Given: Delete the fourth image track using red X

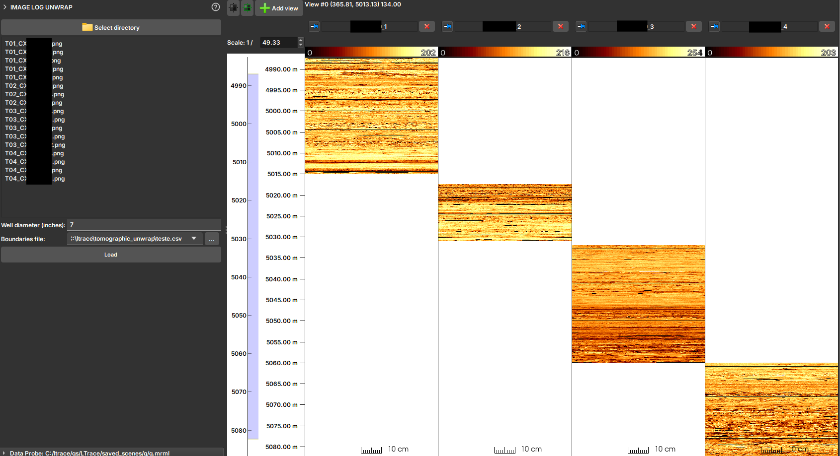Looking at the screenshot, I should (x=827, y=26).
